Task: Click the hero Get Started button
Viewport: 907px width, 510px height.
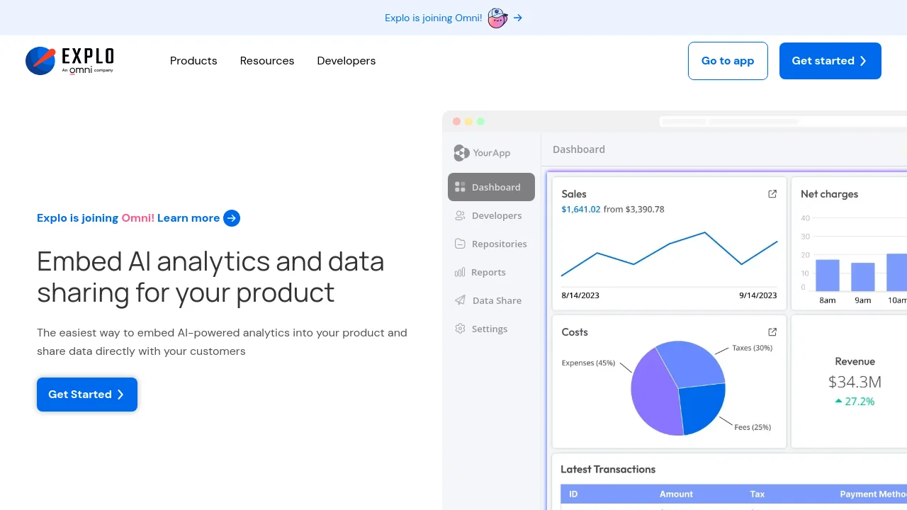Action: pyautogui.click(x=87, y=395)
